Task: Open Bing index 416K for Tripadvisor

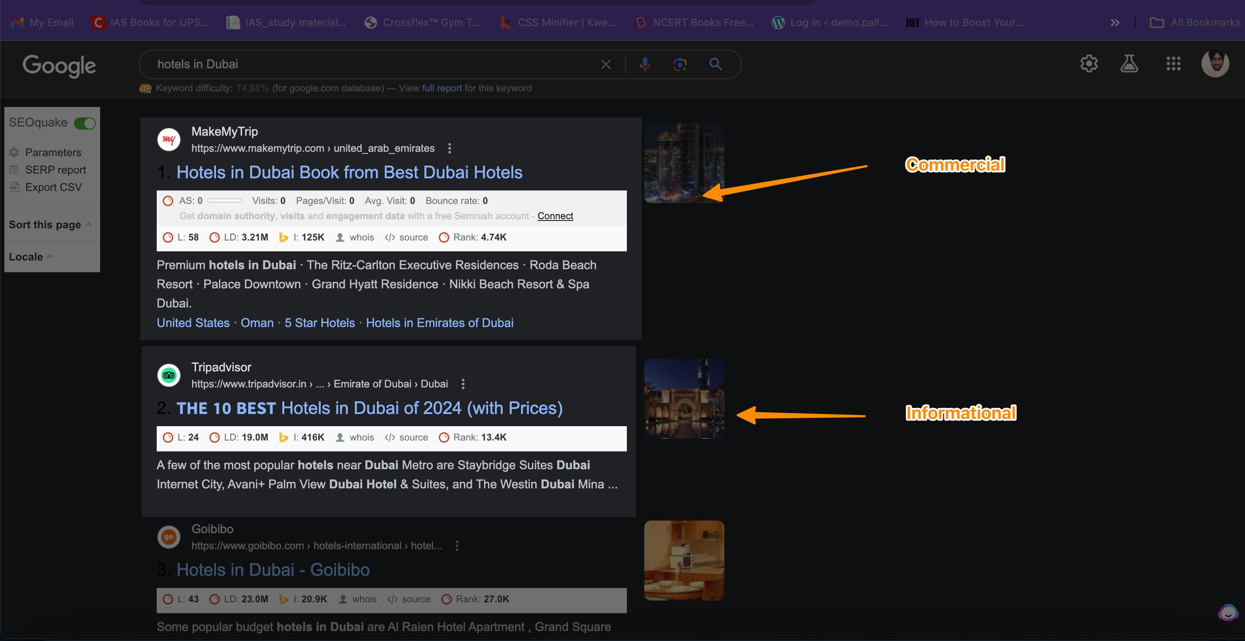Action: (302, 437)
